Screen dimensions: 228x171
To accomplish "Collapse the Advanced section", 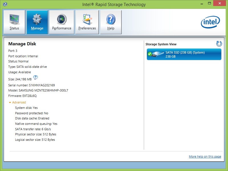I will pos(17,102).
